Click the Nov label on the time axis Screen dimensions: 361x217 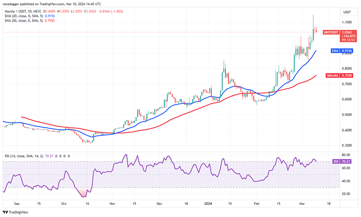click(x=112, y=203)
